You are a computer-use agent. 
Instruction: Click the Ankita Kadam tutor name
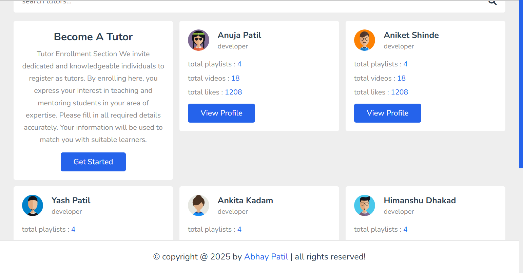coord(245,201)
